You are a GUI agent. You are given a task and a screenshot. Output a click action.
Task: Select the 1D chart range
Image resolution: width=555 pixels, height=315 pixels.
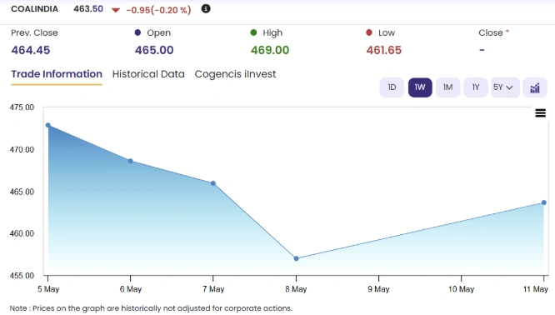392,87
